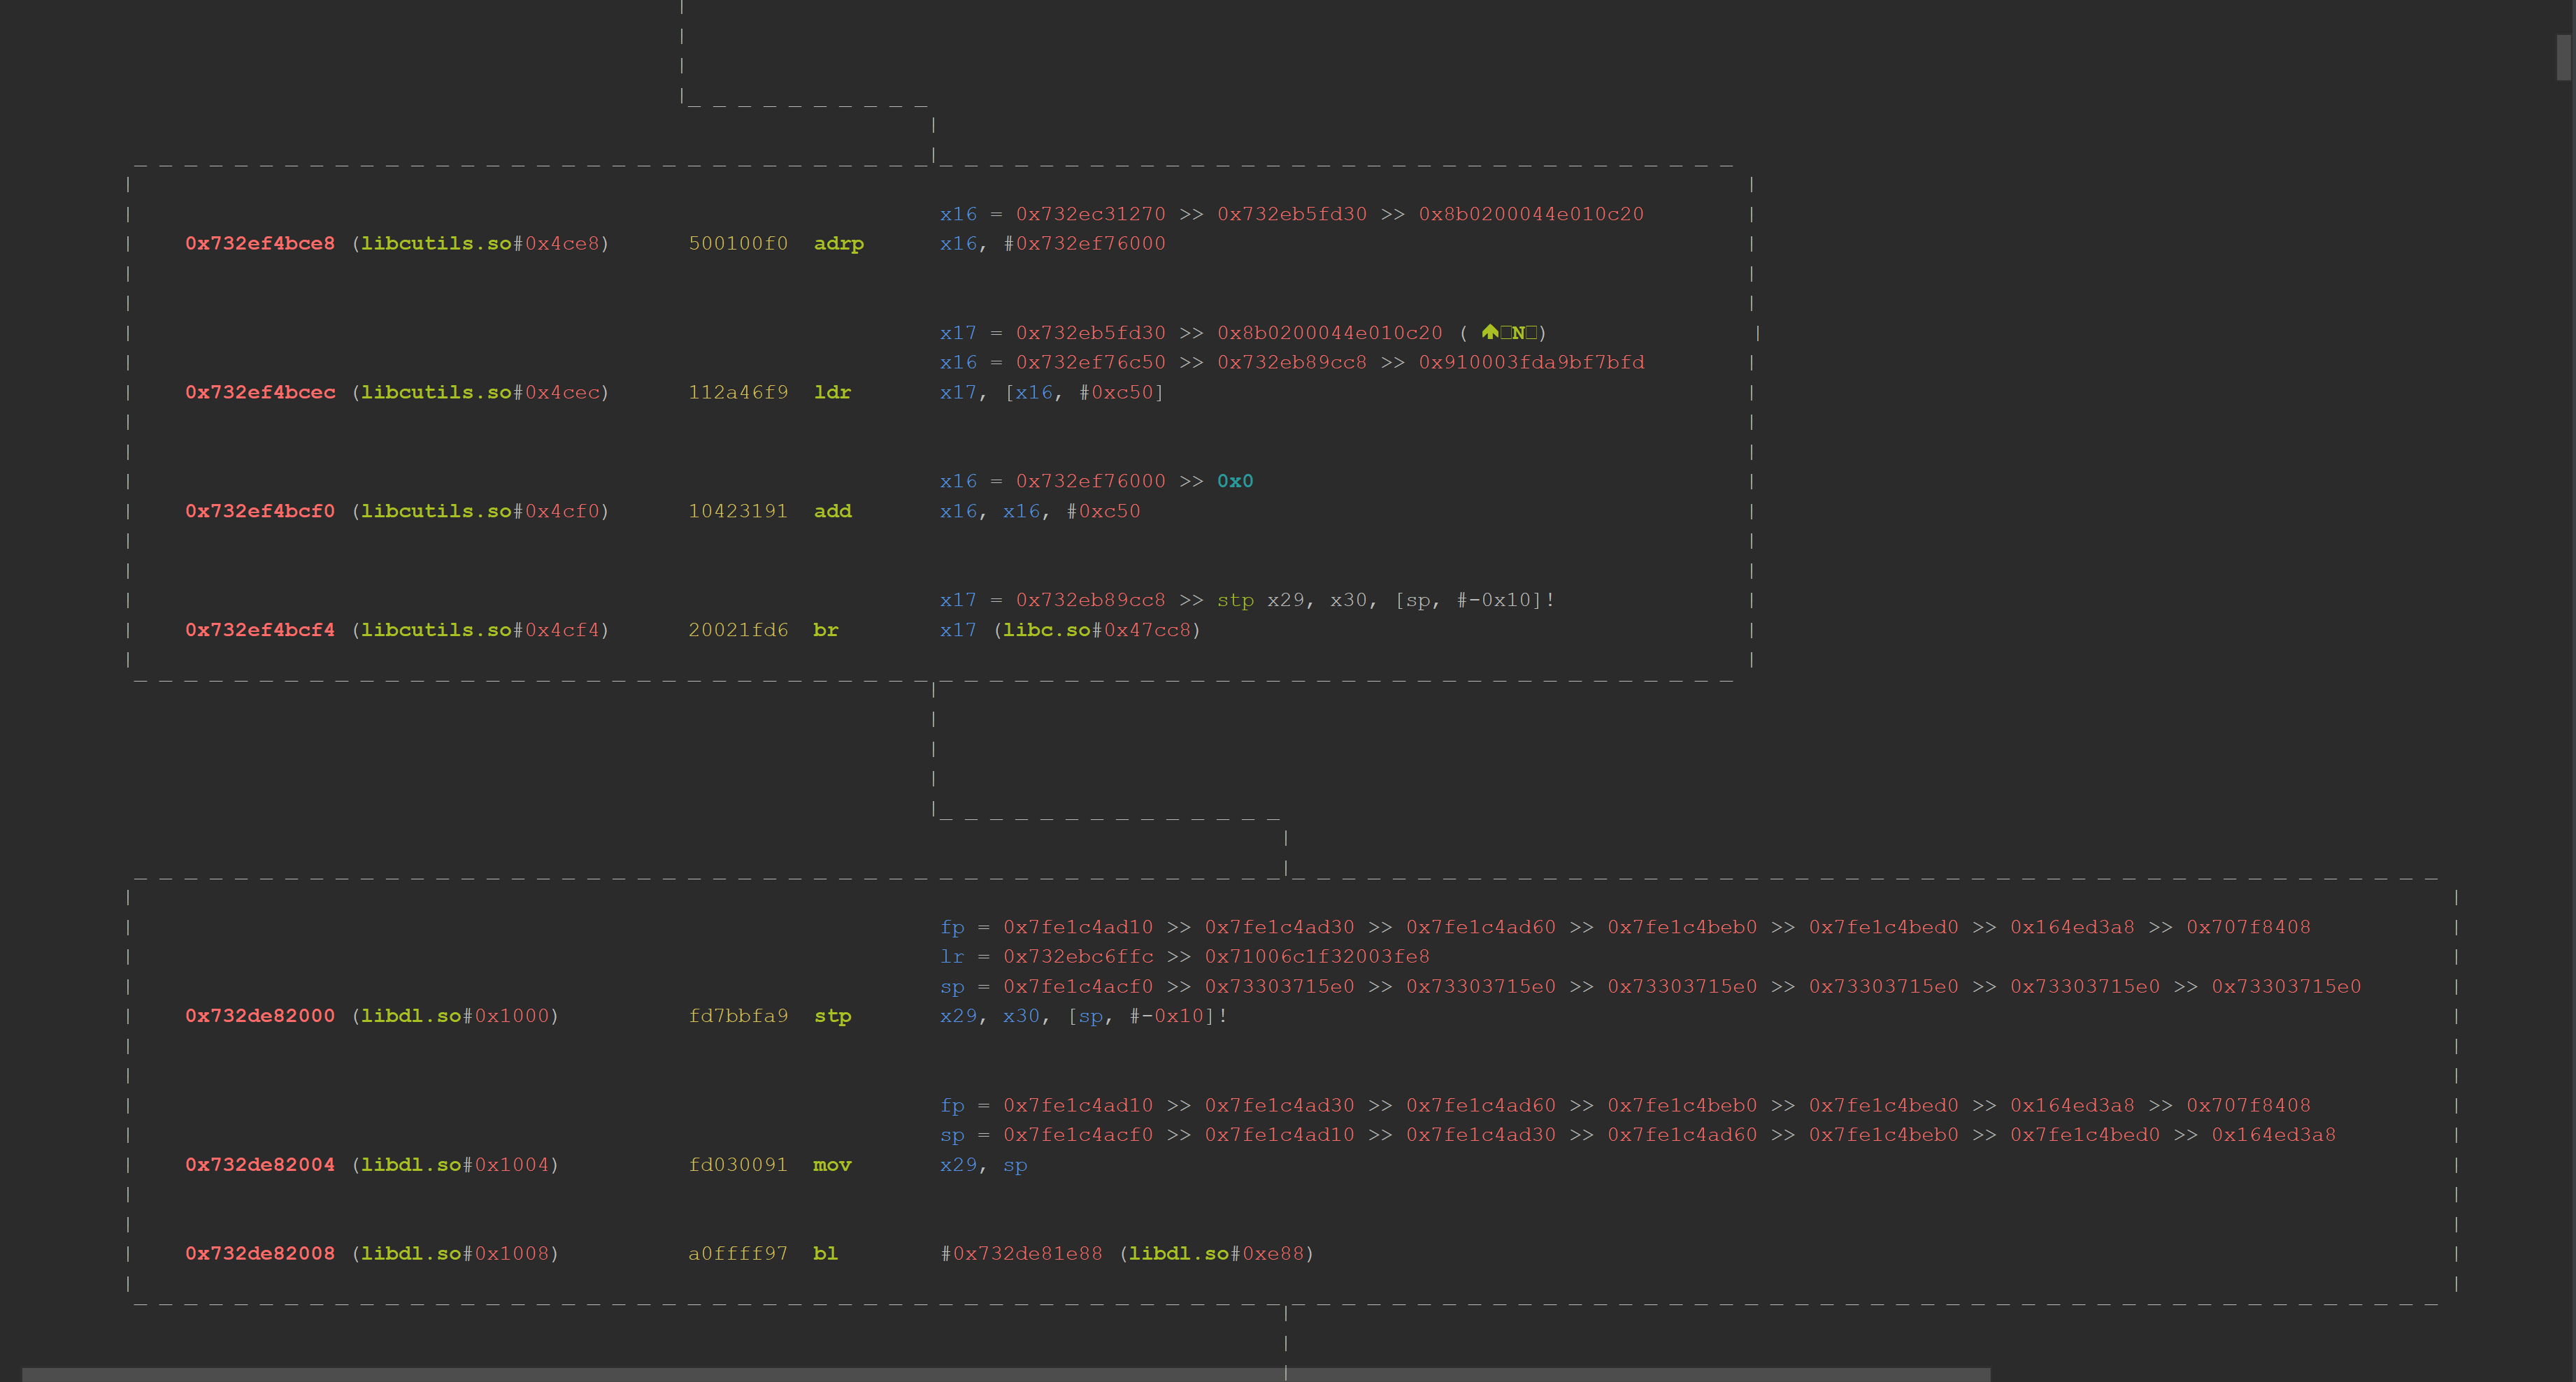Select the br instruction mnemonic
Viewport: 2576px width, 1382px height.
pyautogui.click(x=825, y=631)
